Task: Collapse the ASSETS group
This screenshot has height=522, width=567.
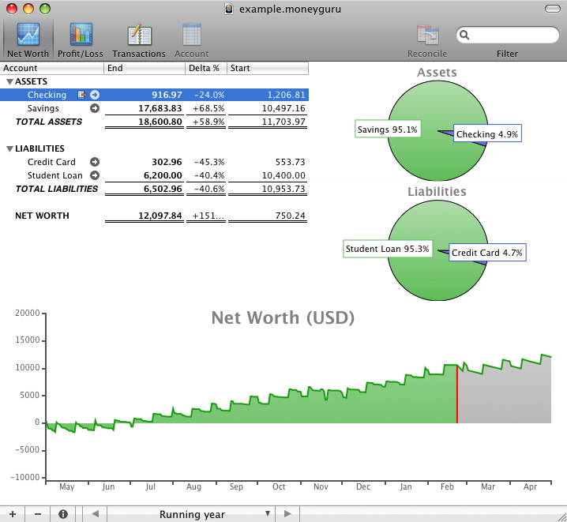Action: point(9,81)
